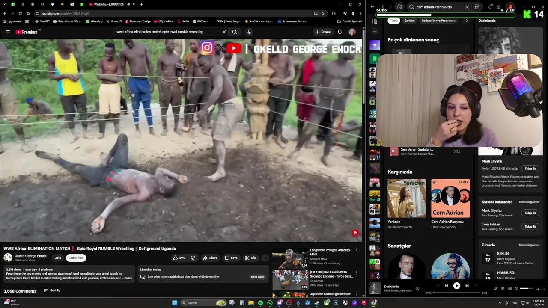This screenshot has width=548, height=308.
Task: Open the YouTube hamburger guide menu
Action: pyautogui.click(x=8, y=32)
